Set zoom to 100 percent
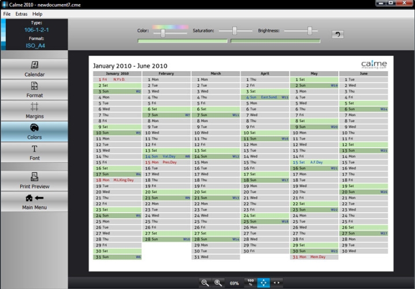Viewport: 415px width, 289px height. [250, 283]
